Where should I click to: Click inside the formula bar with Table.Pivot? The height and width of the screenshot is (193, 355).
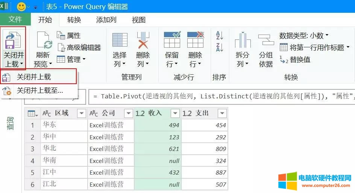222,96
